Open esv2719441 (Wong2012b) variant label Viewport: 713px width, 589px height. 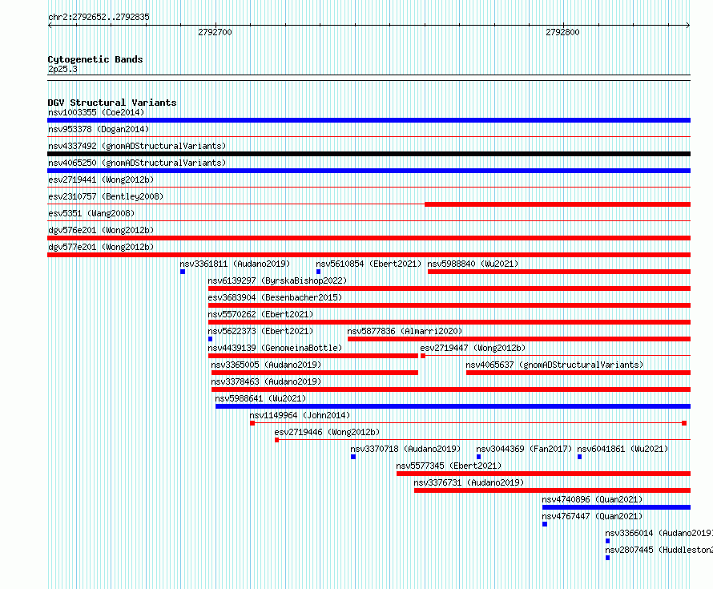101,180
